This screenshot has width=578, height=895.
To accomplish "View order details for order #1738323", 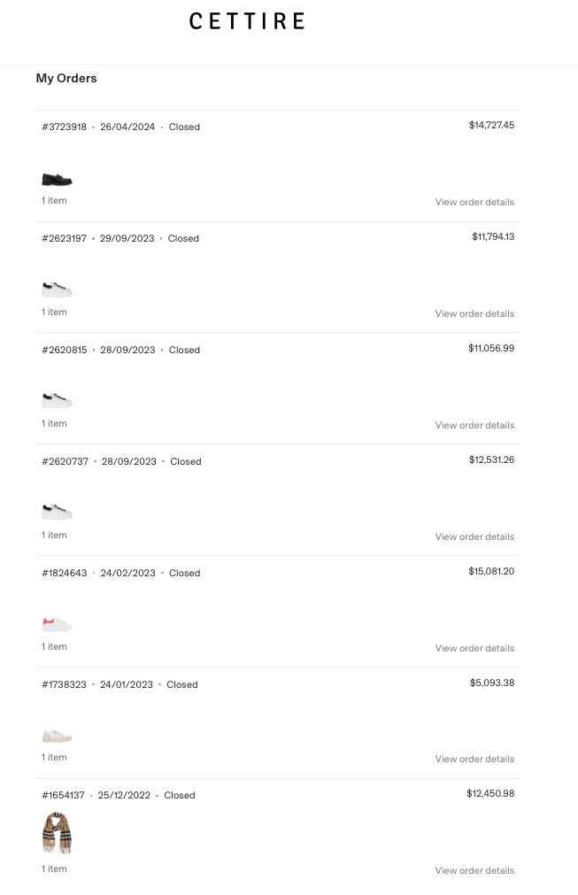I will click(474, 759).
